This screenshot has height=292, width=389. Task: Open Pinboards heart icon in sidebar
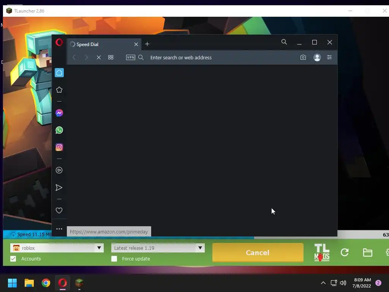[x=59, y=211]
